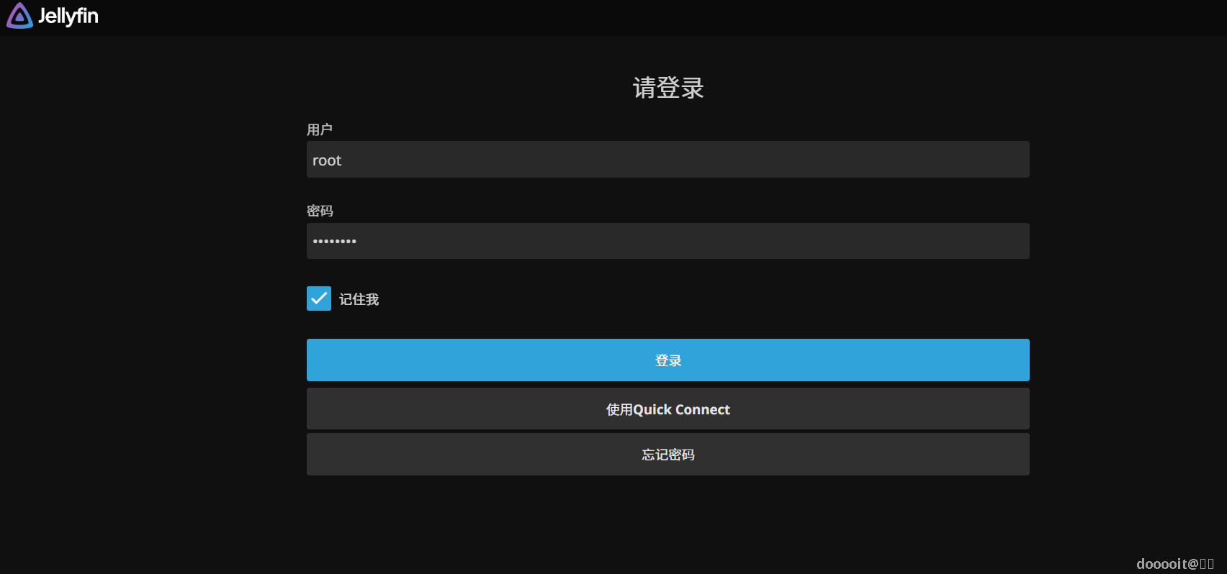The image size is (1227, 574).
Task: Click the white checkmark in the checkbox
Action: tap(319, 299)
